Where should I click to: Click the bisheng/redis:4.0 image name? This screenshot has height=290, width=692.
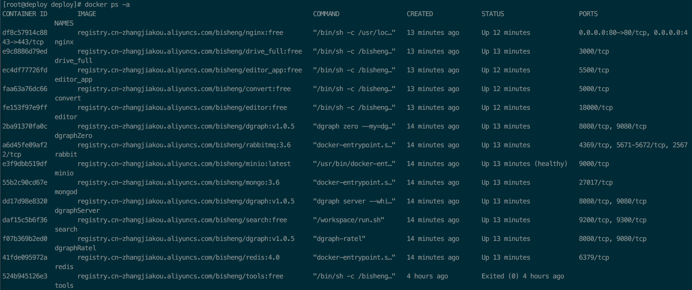tap(178, 257)
